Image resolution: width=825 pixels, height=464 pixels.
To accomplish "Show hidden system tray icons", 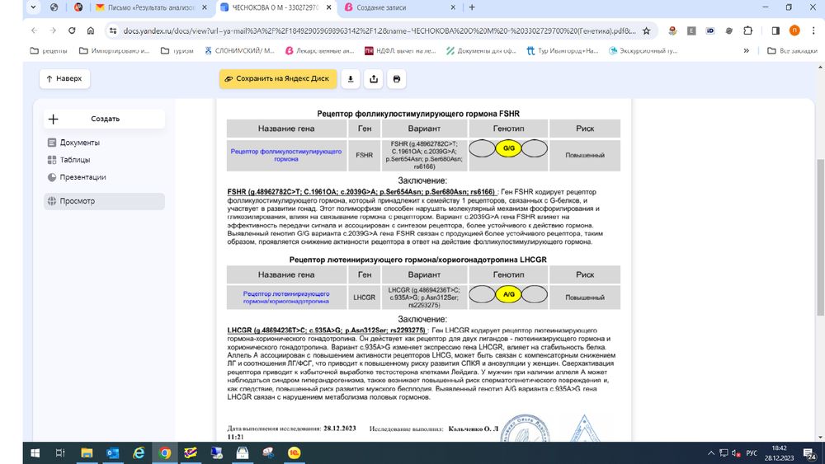I will coord(711,453).
